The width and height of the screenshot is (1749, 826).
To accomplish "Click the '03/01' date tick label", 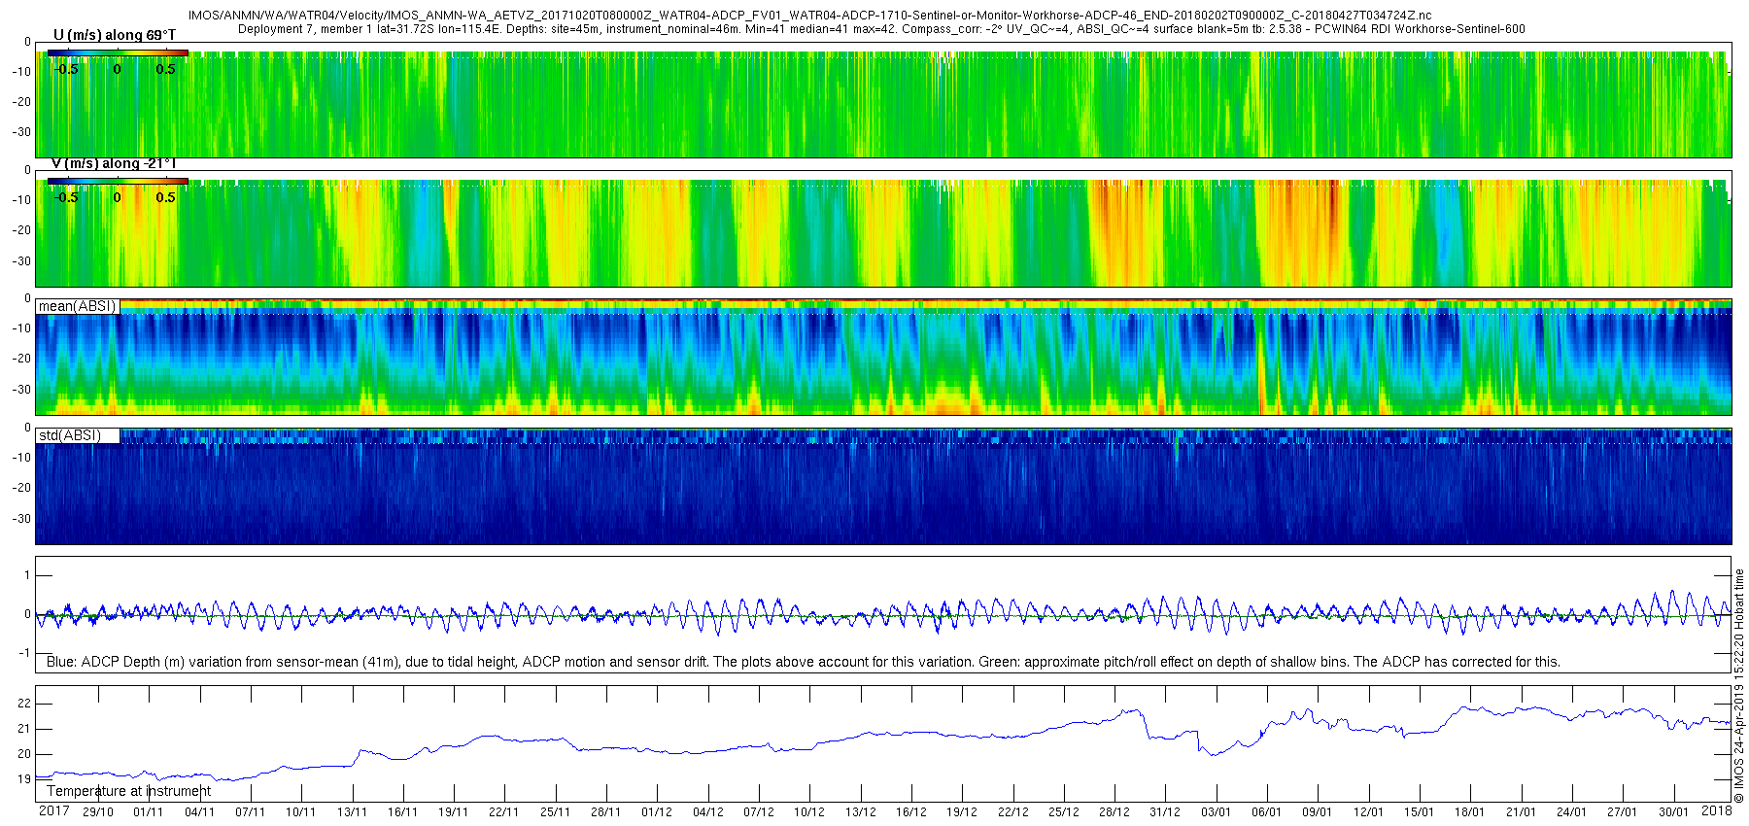I will click(1216, 812).
